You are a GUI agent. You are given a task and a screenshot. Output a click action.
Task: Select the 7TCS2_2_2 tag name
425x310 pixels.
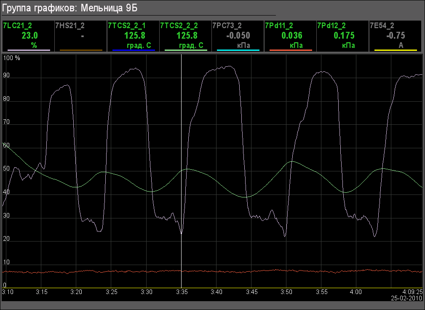(179, 26)
